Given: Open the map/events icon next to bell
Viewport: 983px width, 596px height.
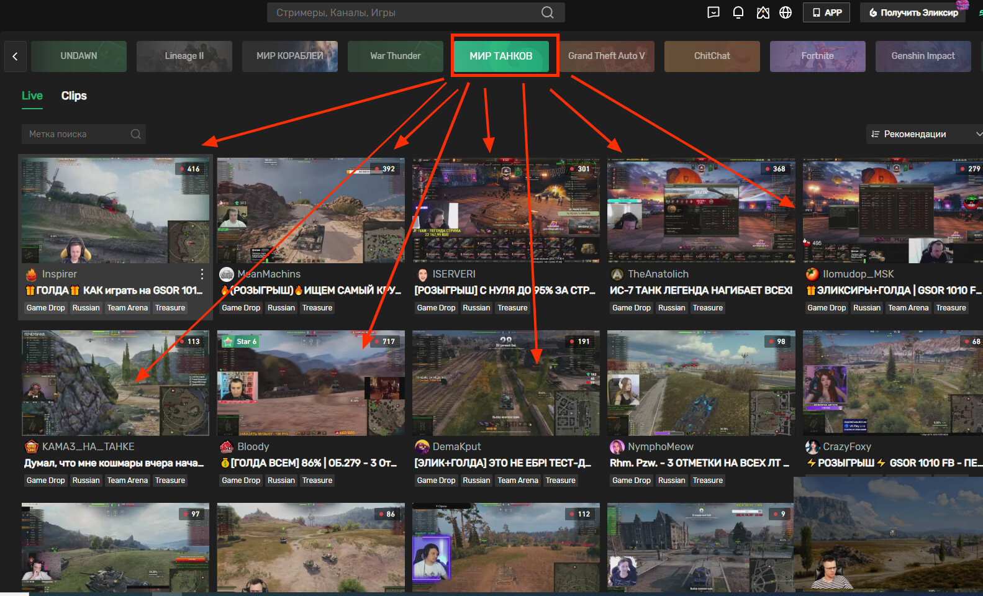Looking at the screenshot, I should coord(763,12).
